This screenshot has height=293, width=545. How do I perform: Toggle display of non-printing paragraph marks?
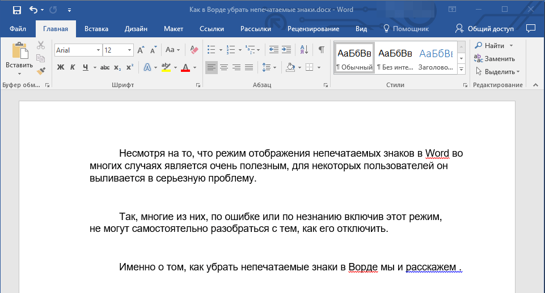pos(322,50)
